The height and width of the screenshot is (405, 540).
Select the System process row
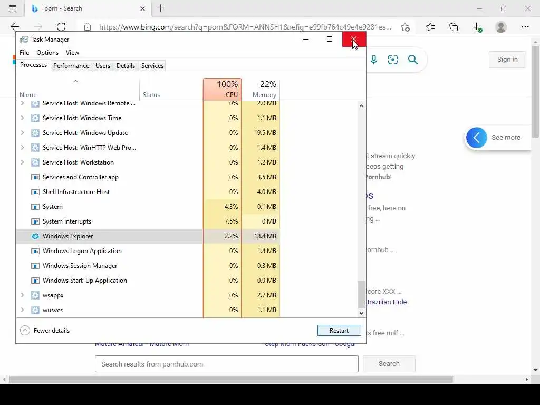pos(148,207)
